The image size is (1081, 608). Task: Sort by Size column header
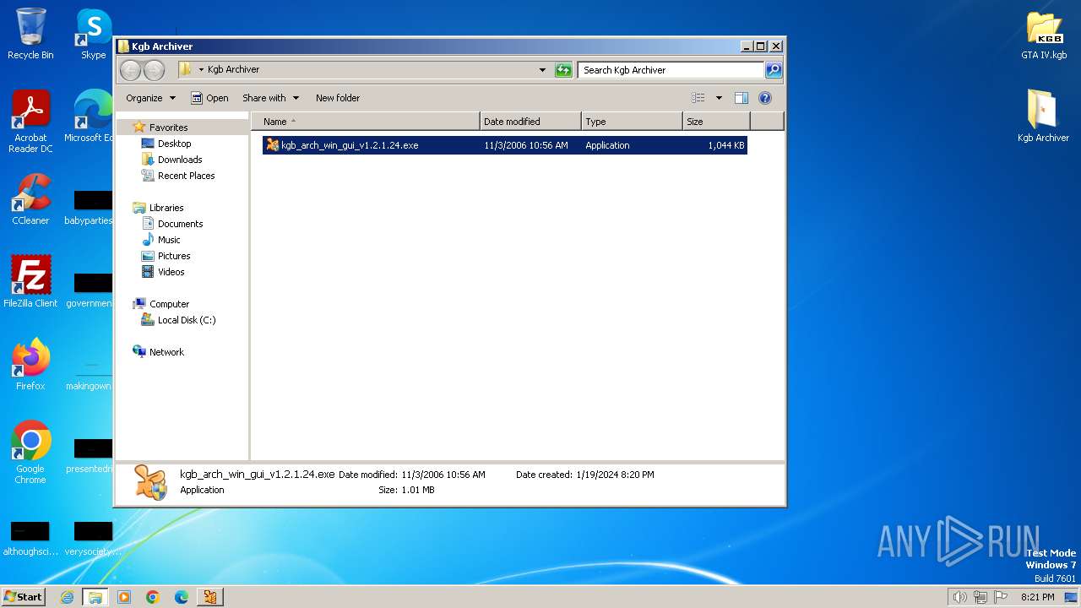(716, 122)
